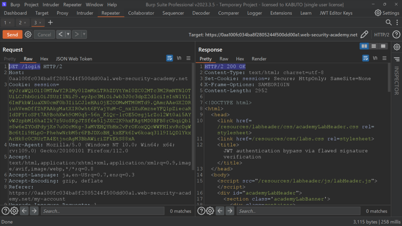Viewport: 402px width, 226px height.
Task: Switch to the Dashboard tab
Action: coord(15,13)
